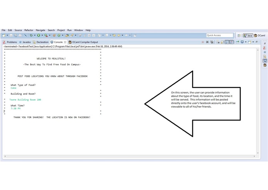Toggle Pin Console button
Screen dimensions: 268x190
pos(238,42)
